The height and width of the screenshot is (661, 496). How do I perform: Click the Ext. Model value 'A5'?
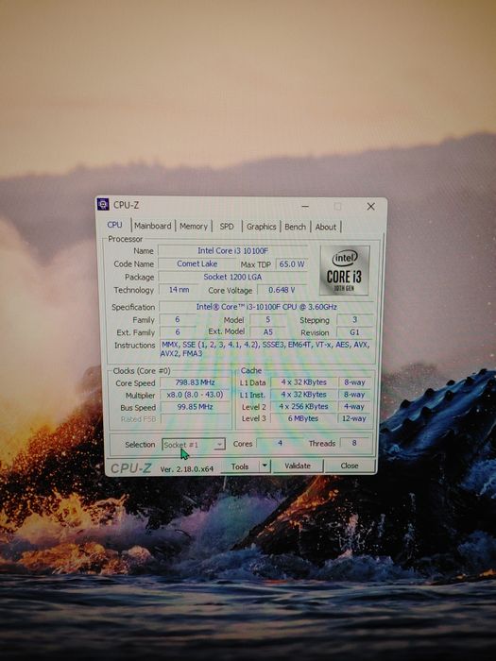coord(267,332)
